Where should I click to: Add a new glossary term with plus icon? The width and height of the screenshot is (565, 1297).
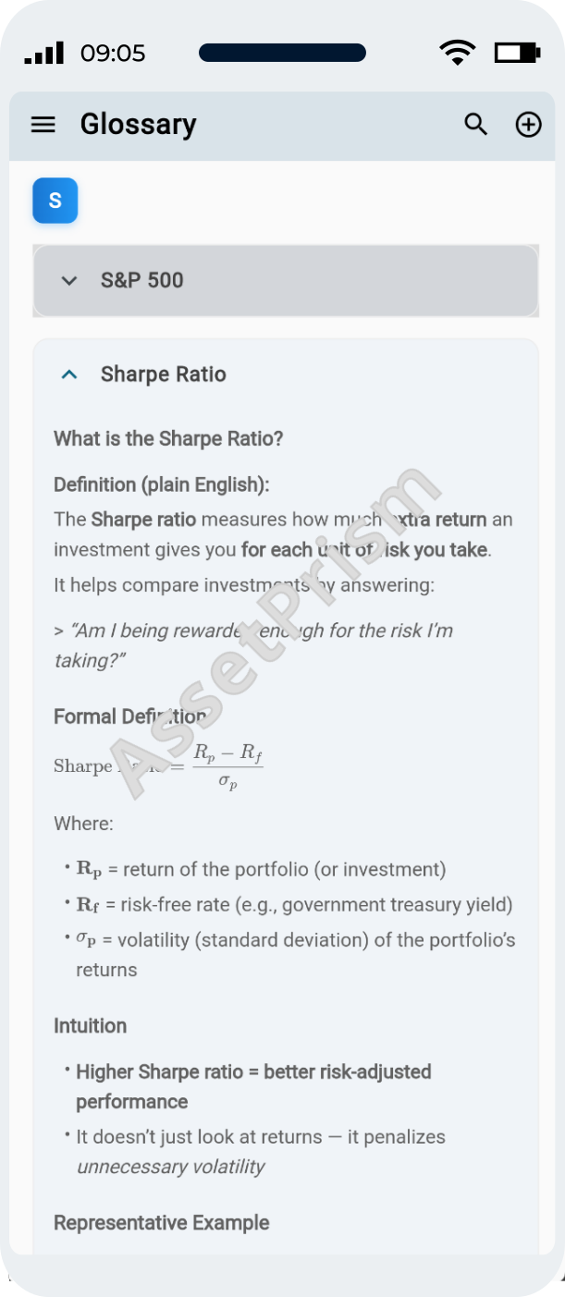528,125
